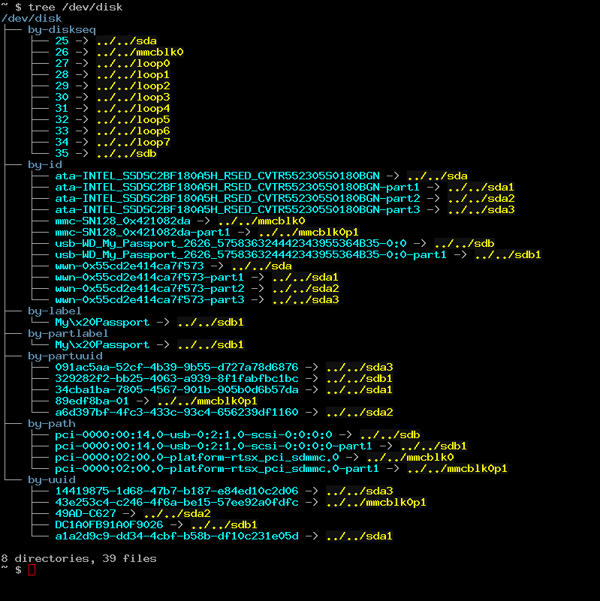Select the 49AD-C627 uuid entry

85,514
